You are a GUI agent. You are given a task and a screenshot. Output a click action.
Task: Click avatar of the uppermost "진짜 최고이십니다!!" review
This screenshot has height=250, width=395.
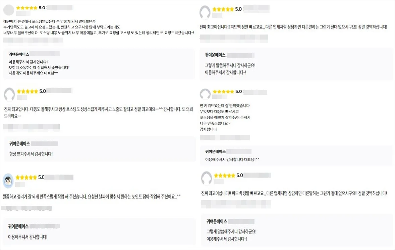click(x=205, y=12)
